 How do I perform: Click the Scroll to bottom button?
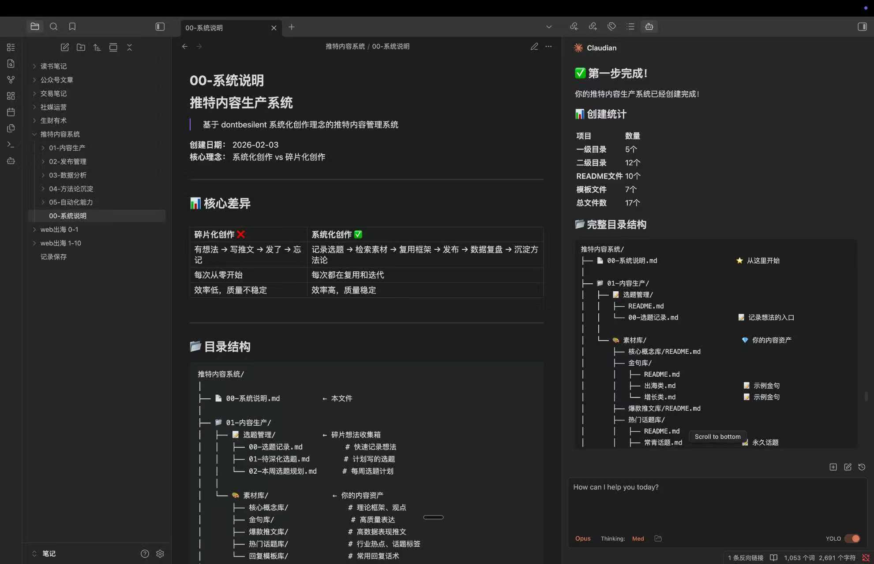pos(717,437)
